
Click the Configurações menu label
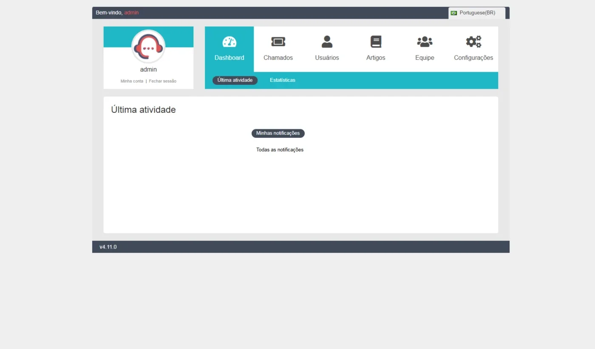pos(474,58)
